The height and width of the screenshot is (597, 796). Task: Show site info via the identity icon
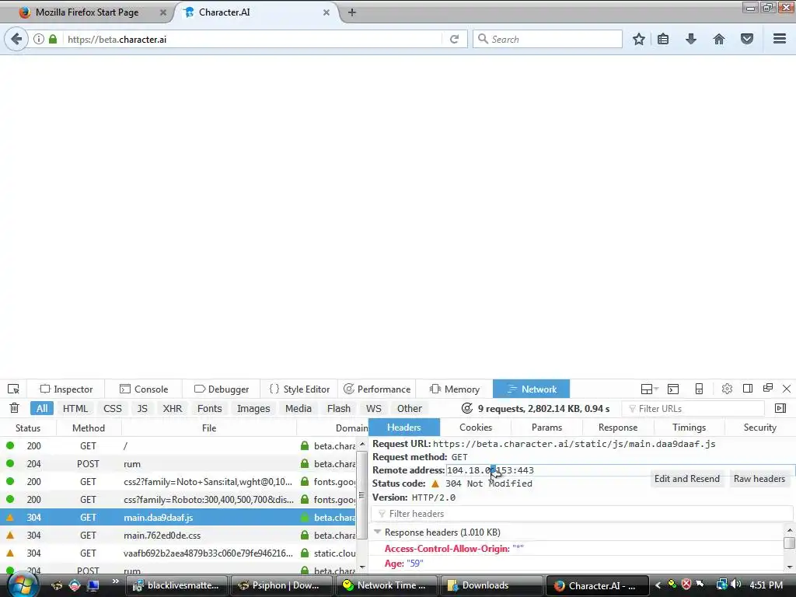(39, 39)
